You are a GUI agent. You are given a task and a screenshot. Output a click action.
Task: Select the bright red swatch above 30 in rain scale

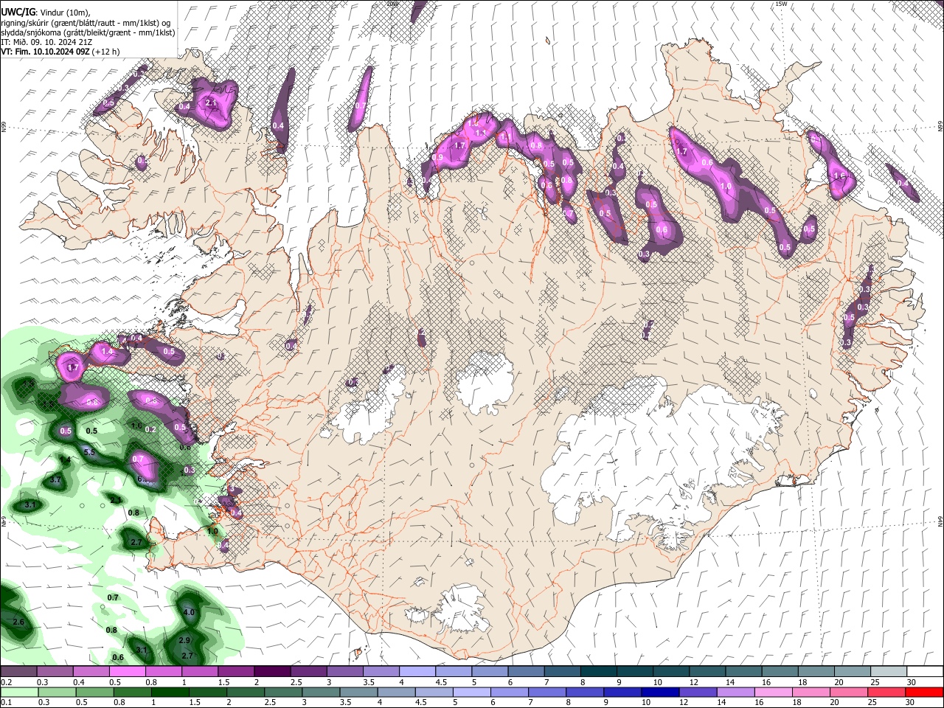[x=923, y=691]
